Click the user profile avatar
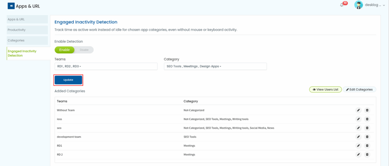This screenshot has width=389, height=166. [358, 5]
